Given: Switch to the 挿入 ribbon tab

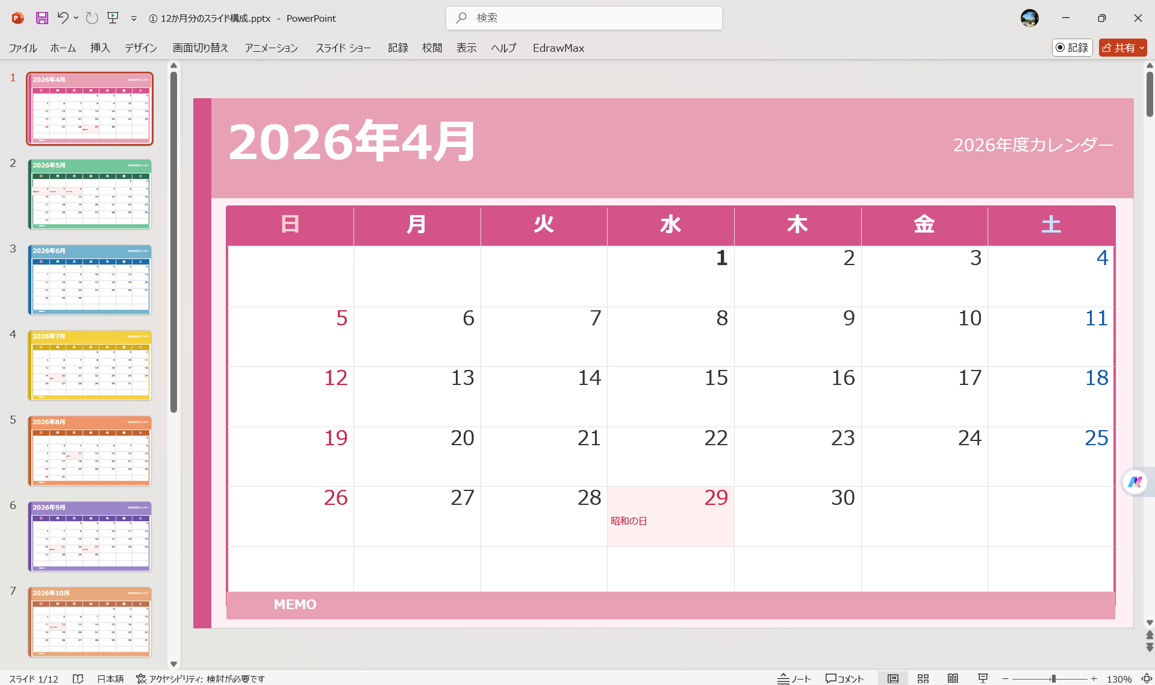Looking at the screenshot, I should point(99,48).
